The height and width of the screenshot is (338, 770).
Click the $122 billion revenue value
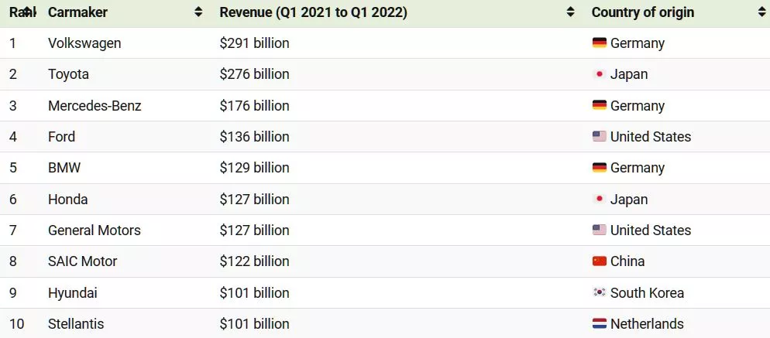coord(254,261)
